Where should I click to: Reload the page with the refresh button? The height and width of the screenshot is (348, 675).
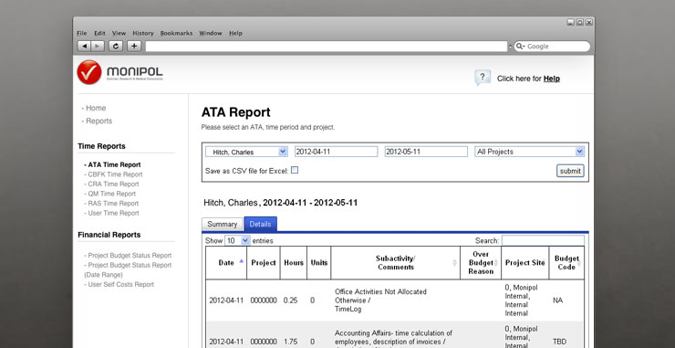(115, 47)
